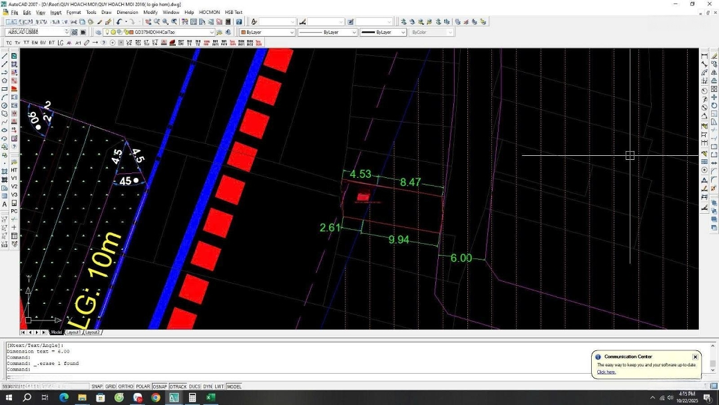The image size is (719, 405).
Task: Select the Polygon draw tool
Action: pos(5,81)
